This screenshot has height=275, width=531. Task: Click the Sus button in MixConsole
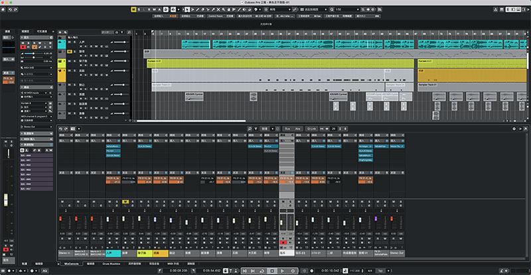click(x=287, y=129)
